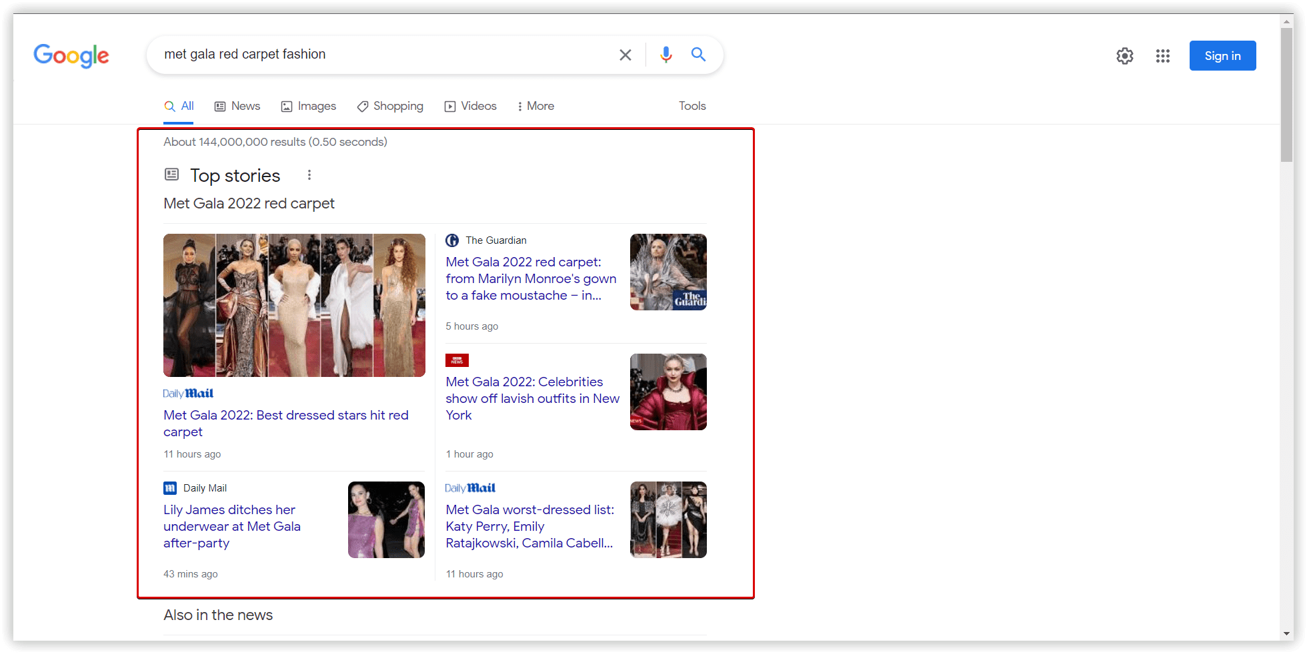
Task: Open Guardian story about Marilyn Monroe's gown
Action: 531,279
